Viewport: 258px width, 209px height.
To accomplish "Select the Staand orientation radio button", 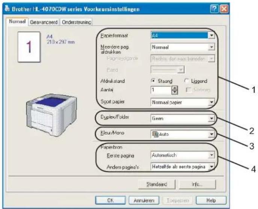I will pyautogui.click(x=153, y=81).
